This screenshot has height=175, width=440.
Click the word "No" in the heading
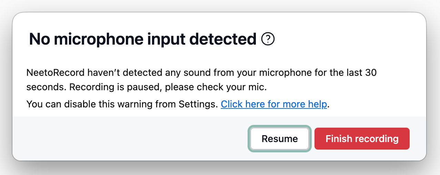click(39, 39)
